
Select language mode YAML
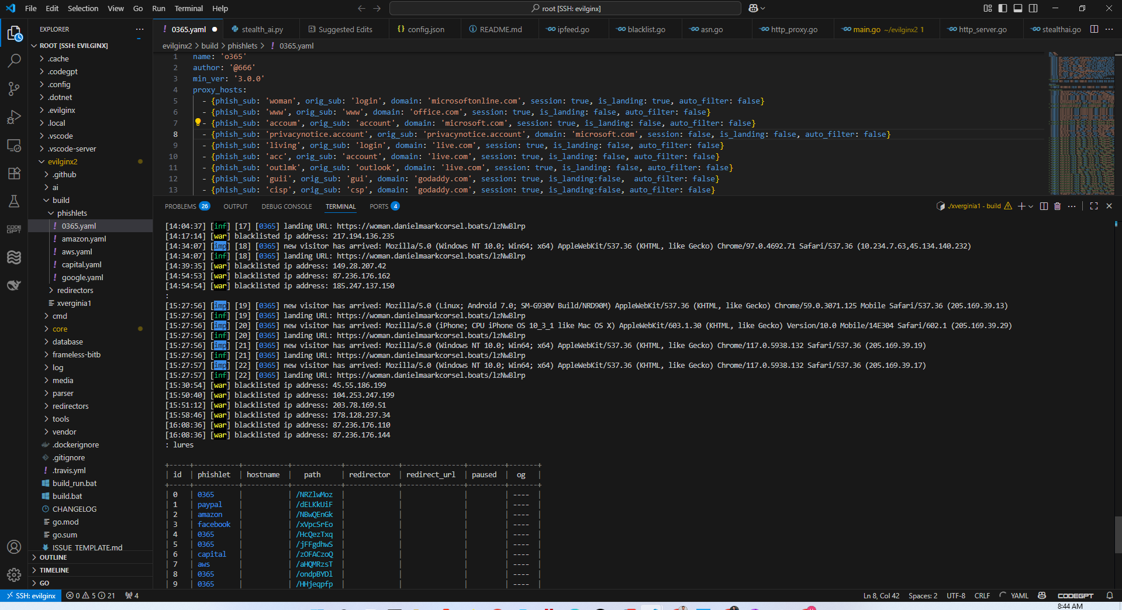point(1020,595)
